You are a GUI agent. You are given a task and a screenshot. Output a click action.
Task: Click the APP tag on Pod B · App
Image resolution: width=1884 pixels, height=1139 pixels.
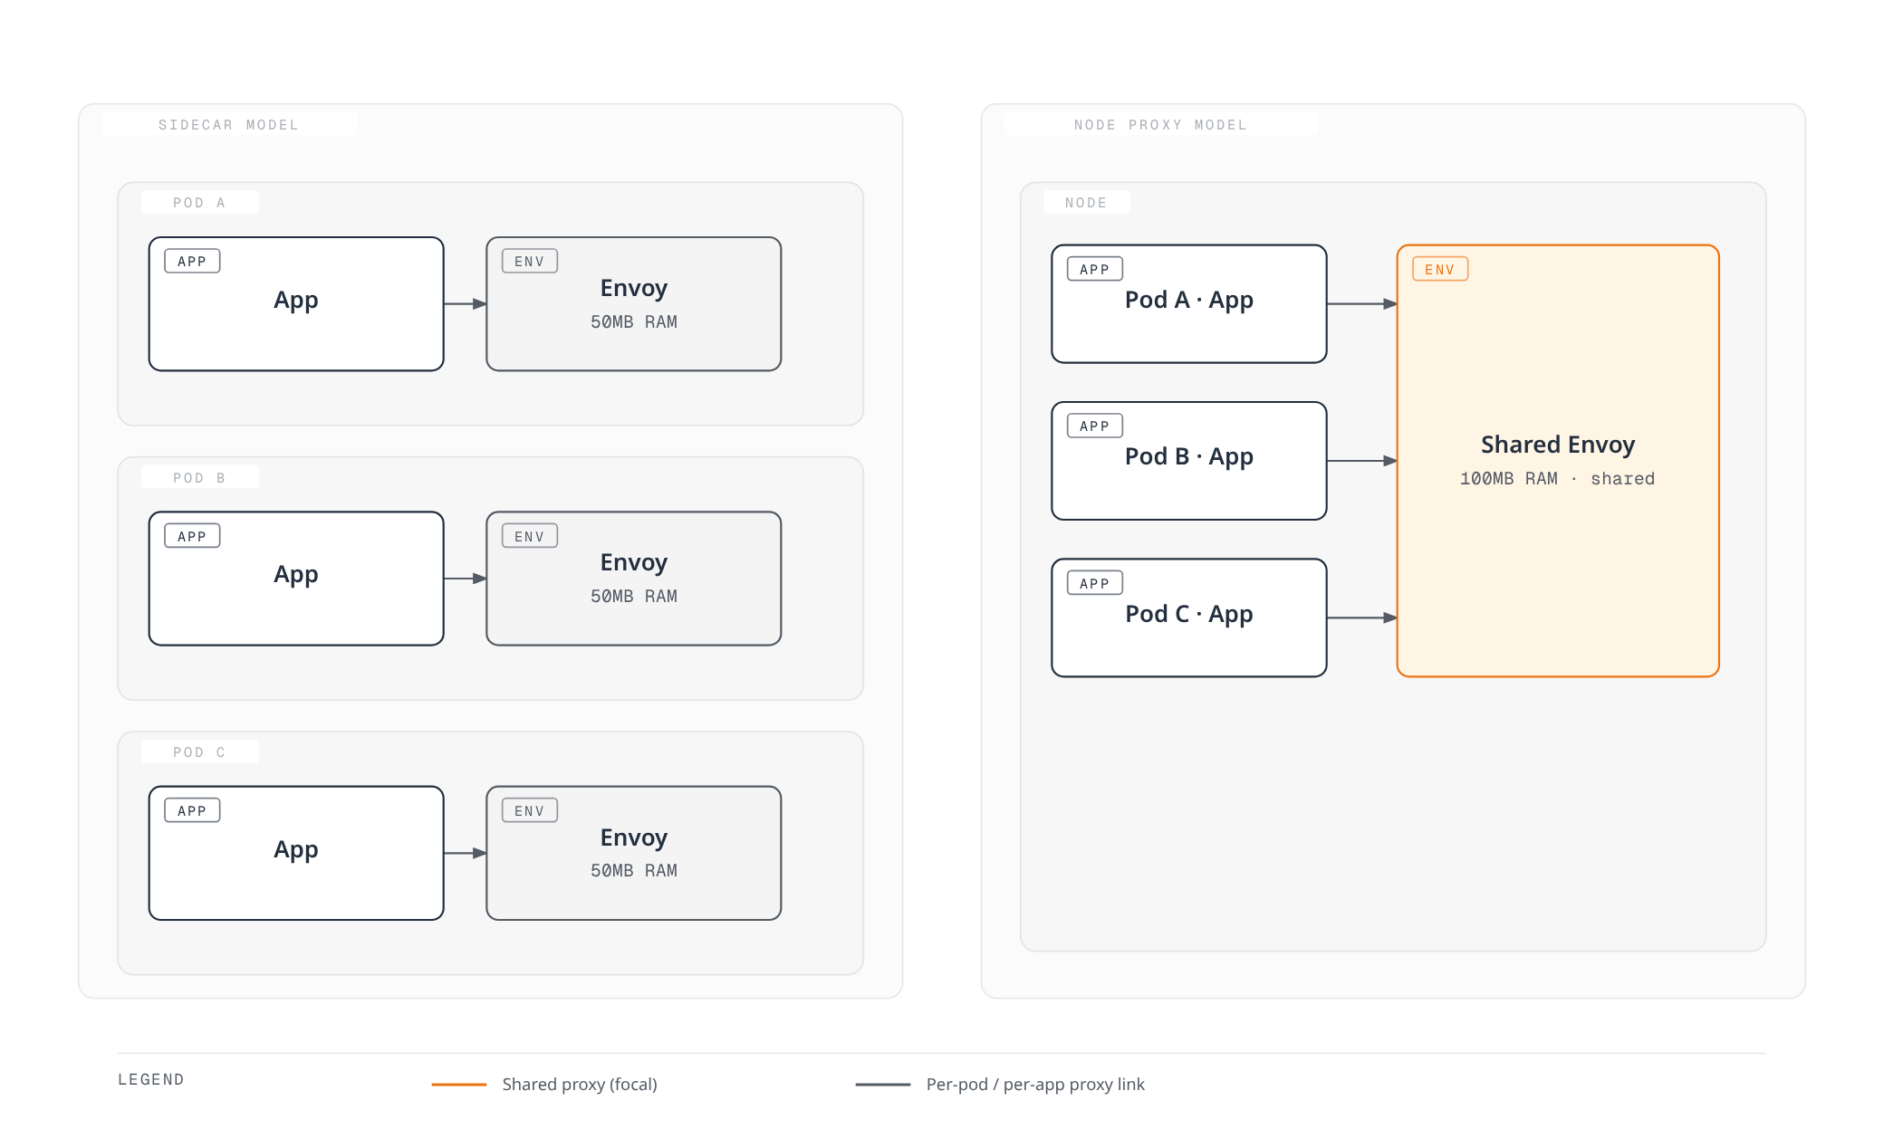point(1095,426)
